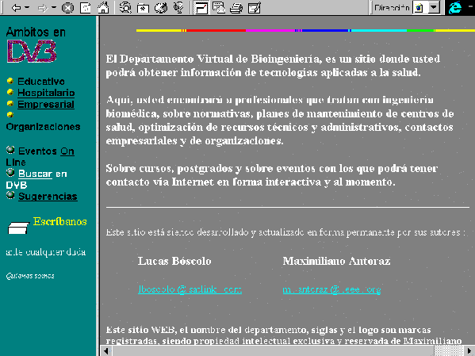Image resolution: width=475 pixels, height=356 pixels.
Task: Open the Back history dropdown arrow
Action: (x=27, y=8)
